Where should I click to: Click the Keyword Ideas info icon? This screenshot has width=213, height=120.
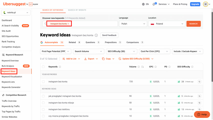96,35
